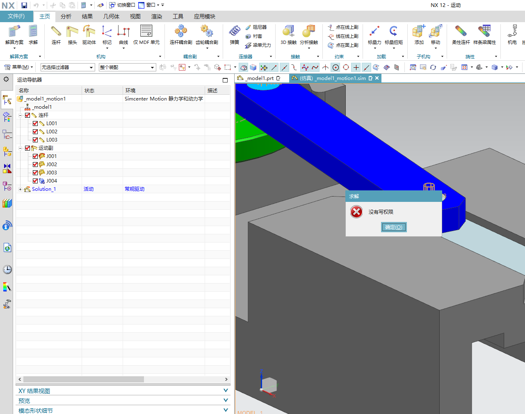Open the 解算方案 (Solution) tool
The width and height of the screenshot is (525, 414).
pyautogui.click(x=14, y=35)
